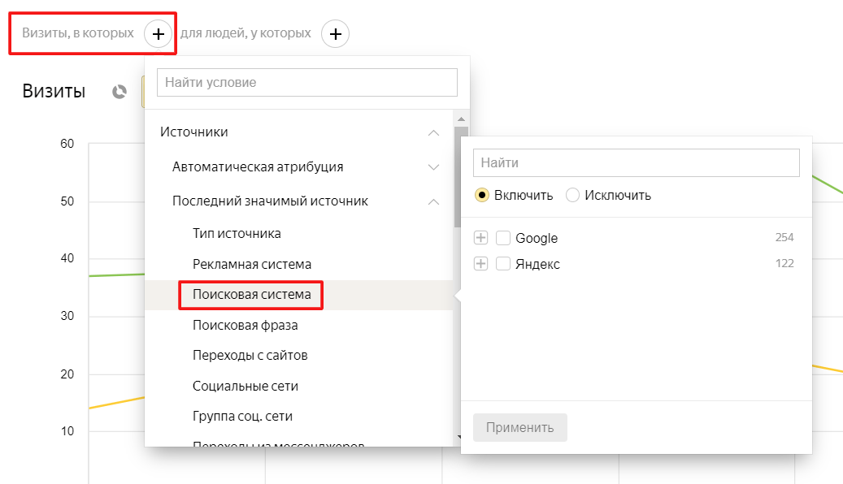Select the Включить radio button
The width and height of the screenshot is (843, 484).
[482, 195]
